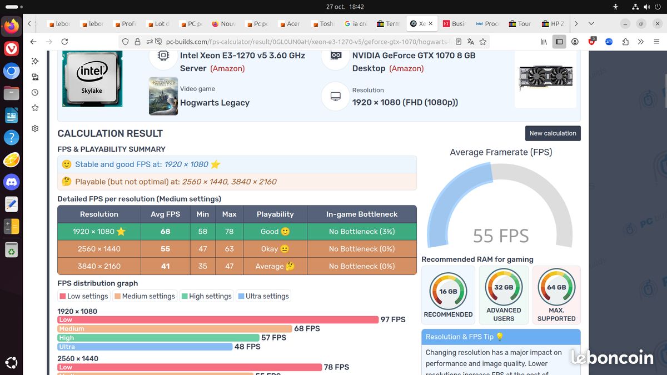Toggle the Firefox sidebar button

point(559,42)
